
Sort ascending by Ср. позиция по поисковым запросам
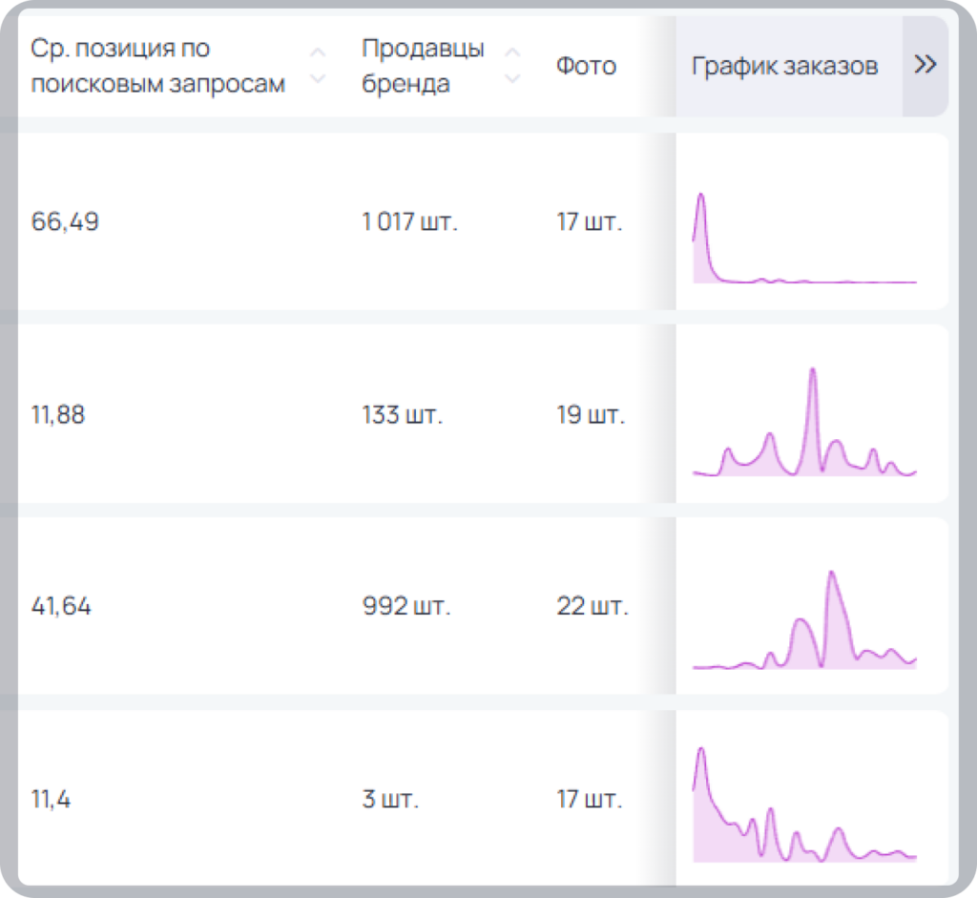(x=318, y=52)
